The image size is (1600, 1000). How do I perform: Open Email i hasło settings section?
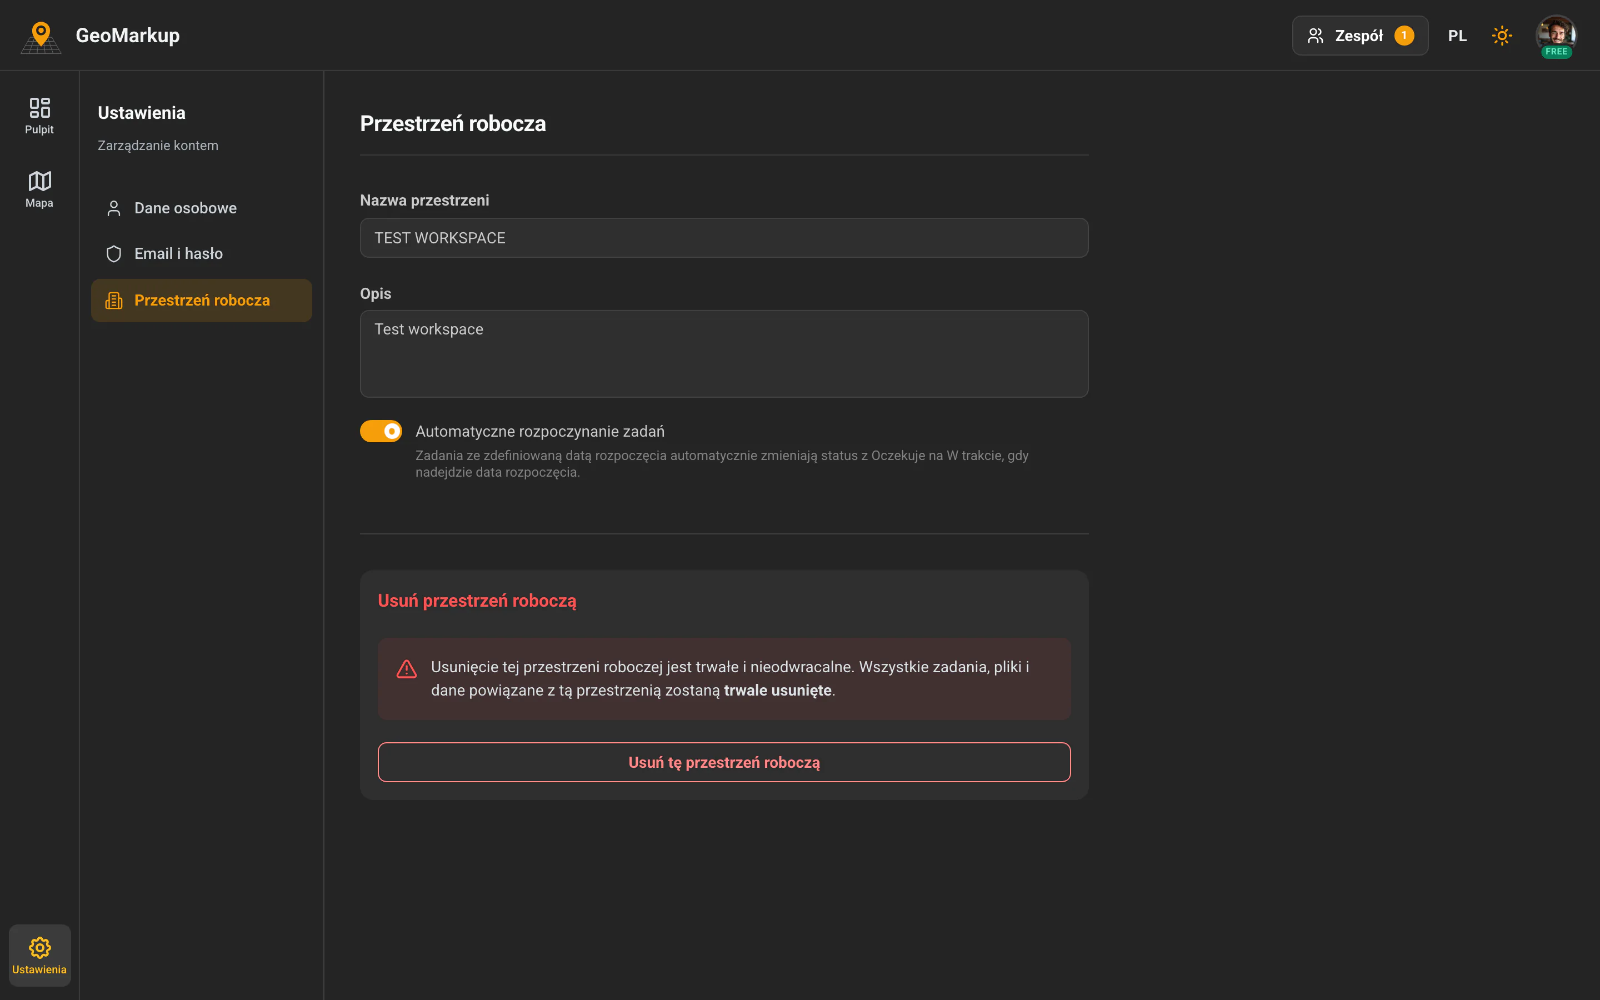tap(201, 254)
